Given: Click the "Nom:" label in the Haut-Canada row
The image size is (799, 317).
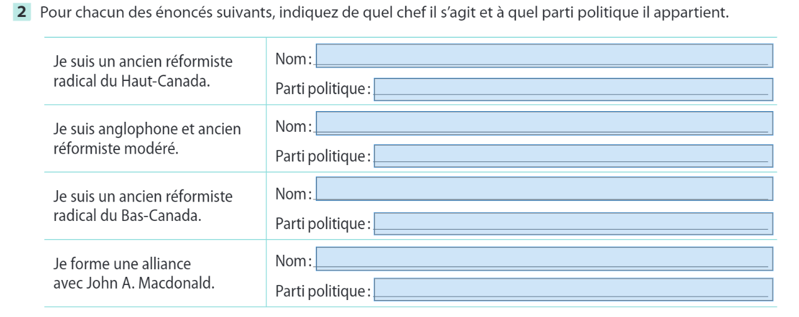Looking at the screenshot, I should coord(294,59).
